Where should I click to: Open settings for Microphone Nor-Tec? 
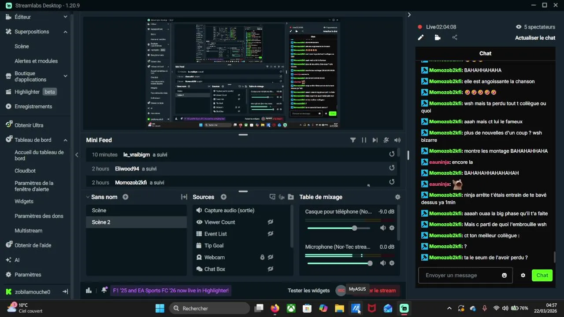[x=392, y=263]
